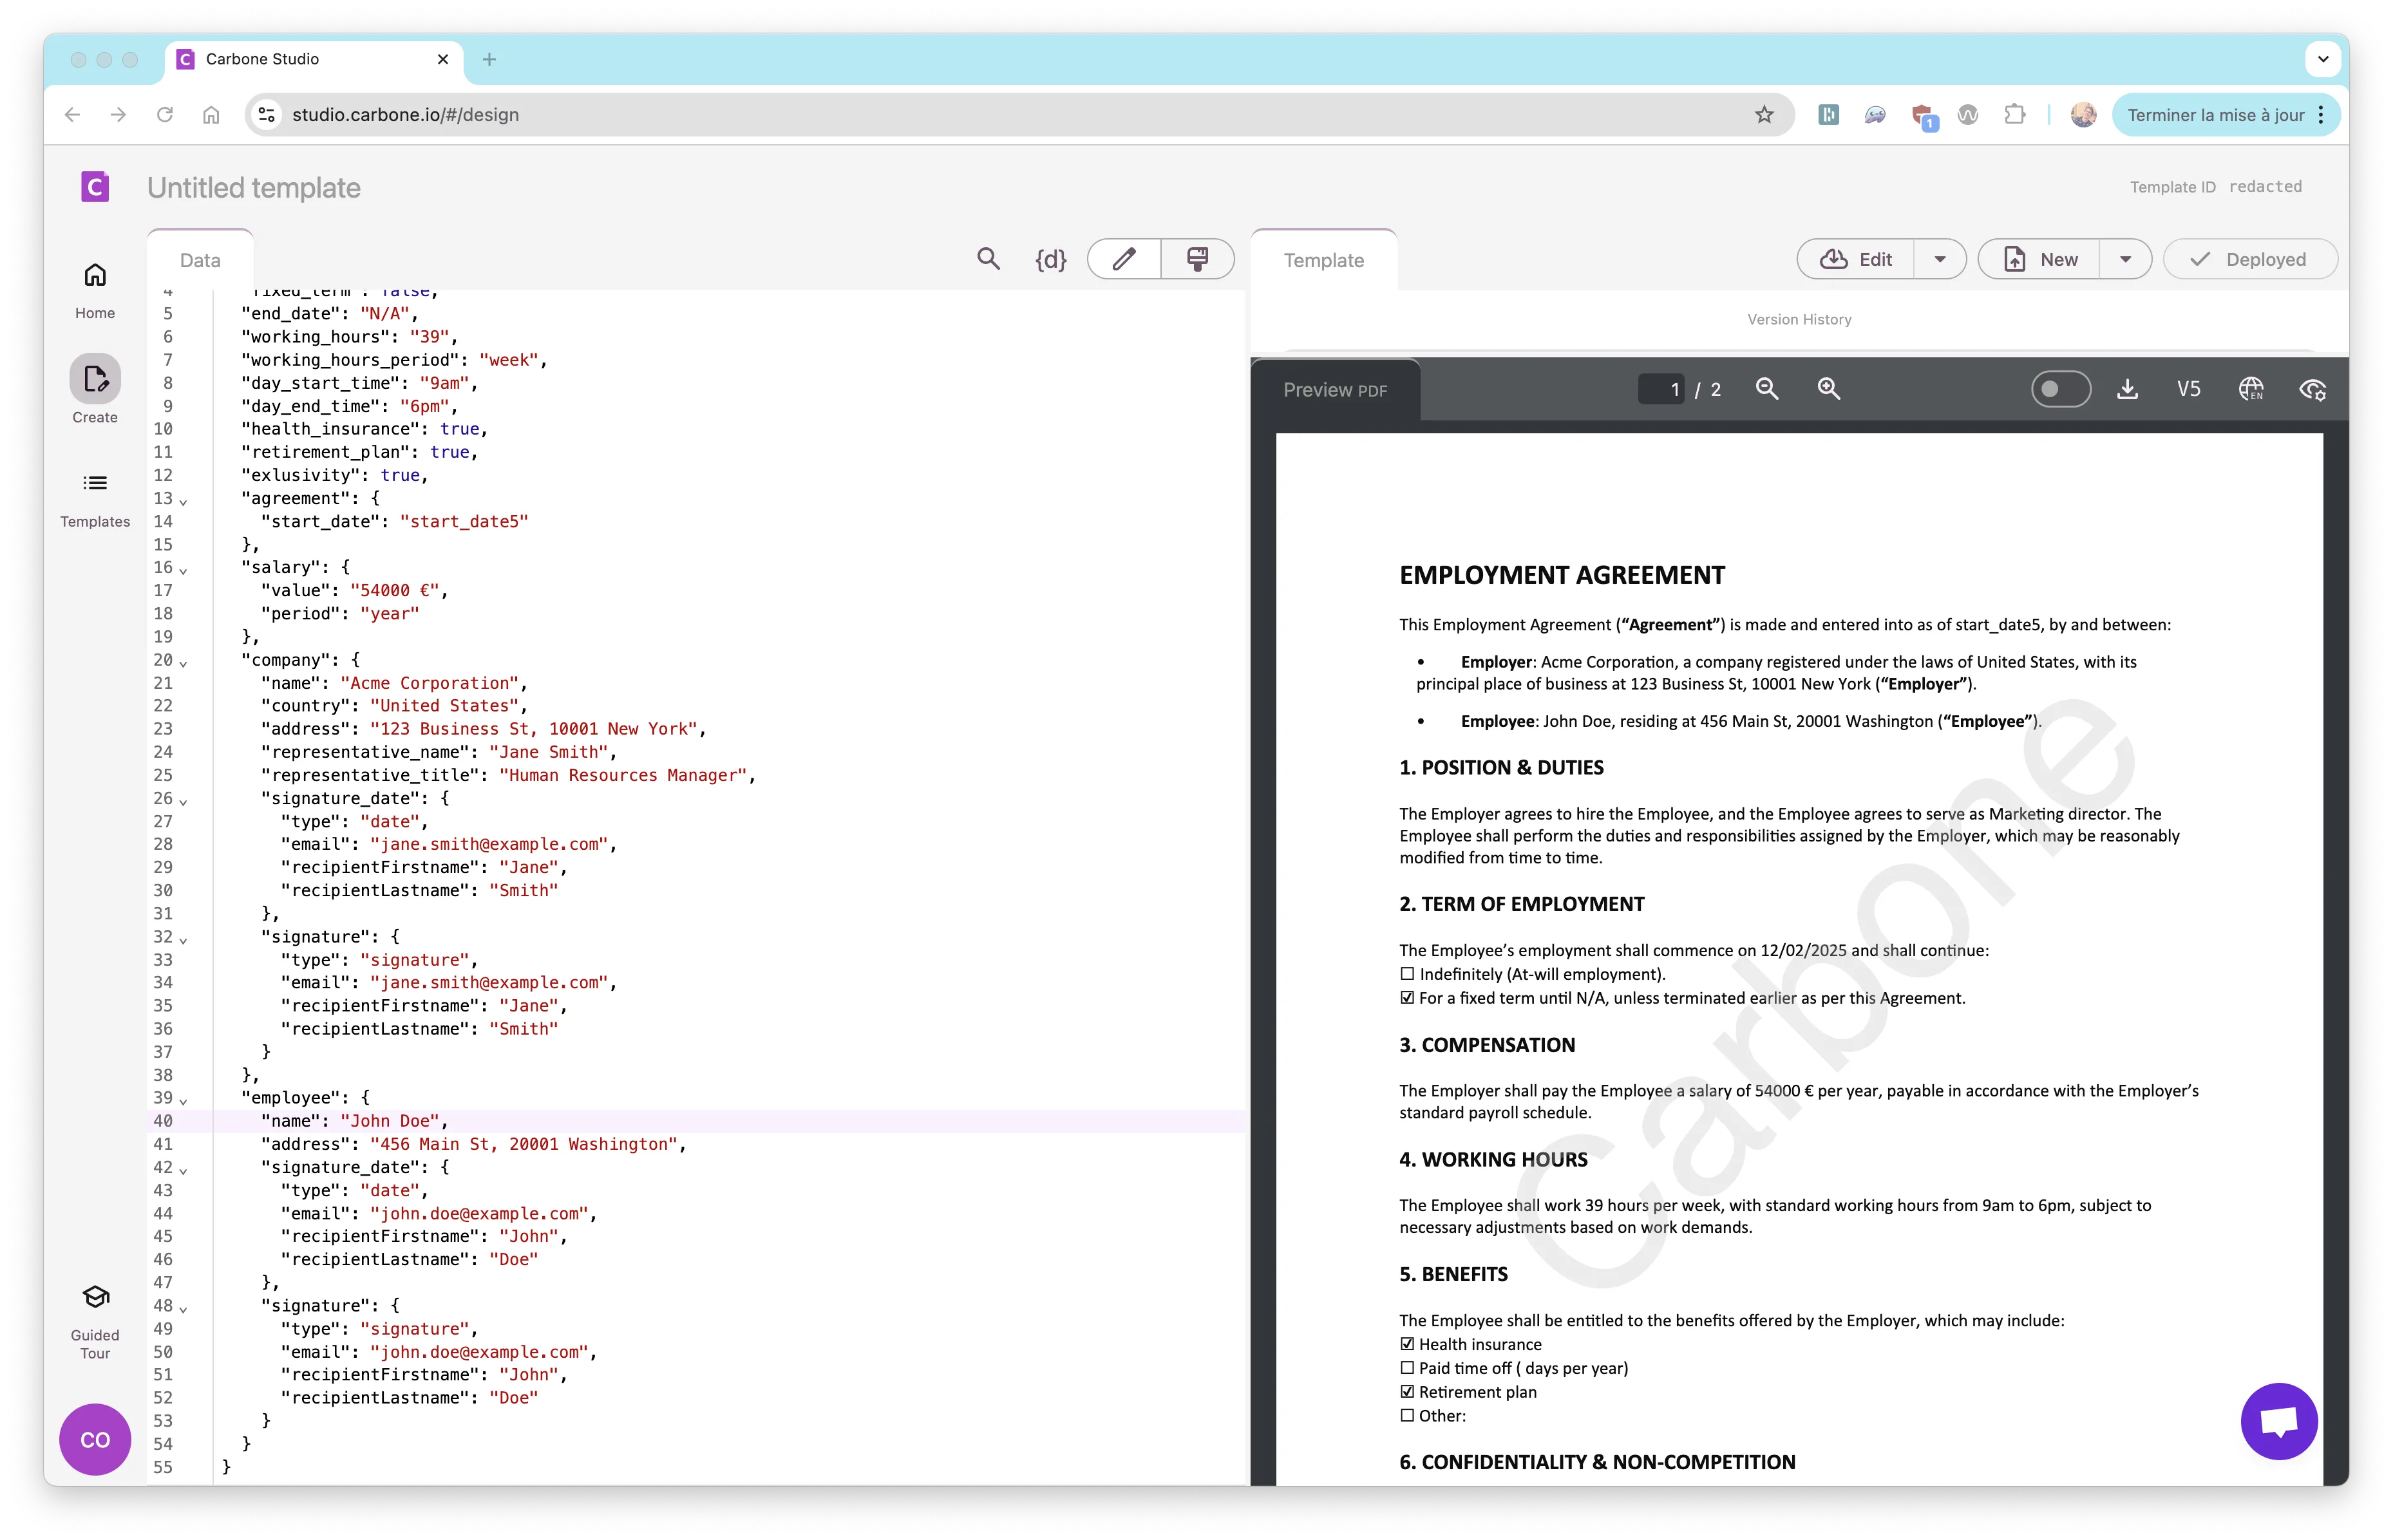Open the chat support bubble
2393x1540 pixels.
click(2279, 1421)
